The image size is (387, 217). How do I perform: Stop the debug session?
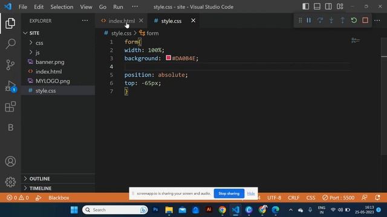(365, 20)
